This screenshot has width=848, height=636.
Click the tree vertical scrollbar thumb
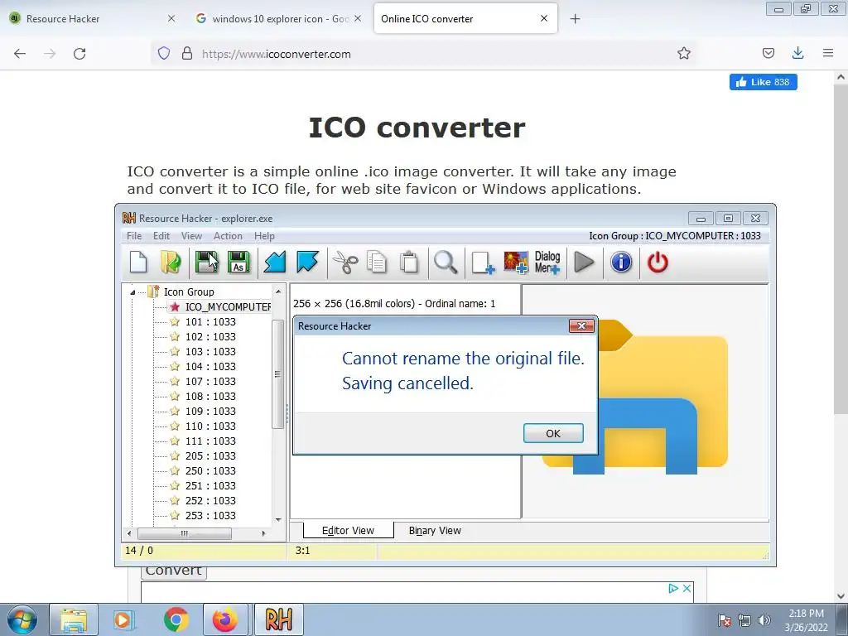click(x=278, y=373)
